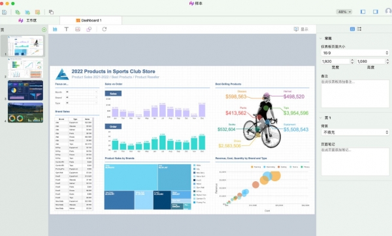Viewport: 392px width, 236px height.
Task: Click the Product Sales by Brands heading
Action: (x=120, y=158)
